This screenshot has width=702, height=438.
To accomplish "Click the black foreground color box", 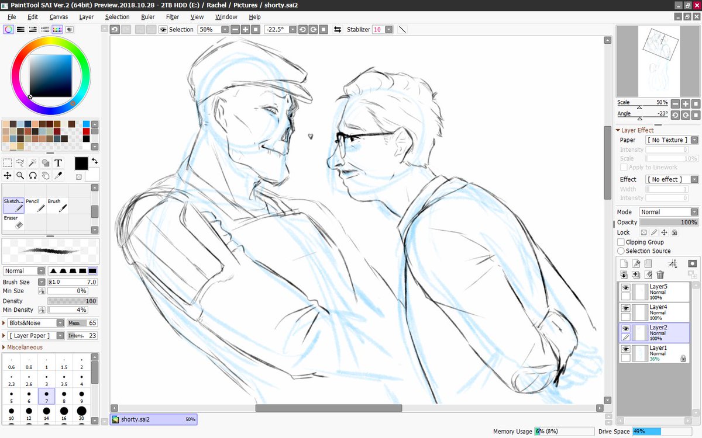I will (x=81, y=164).
